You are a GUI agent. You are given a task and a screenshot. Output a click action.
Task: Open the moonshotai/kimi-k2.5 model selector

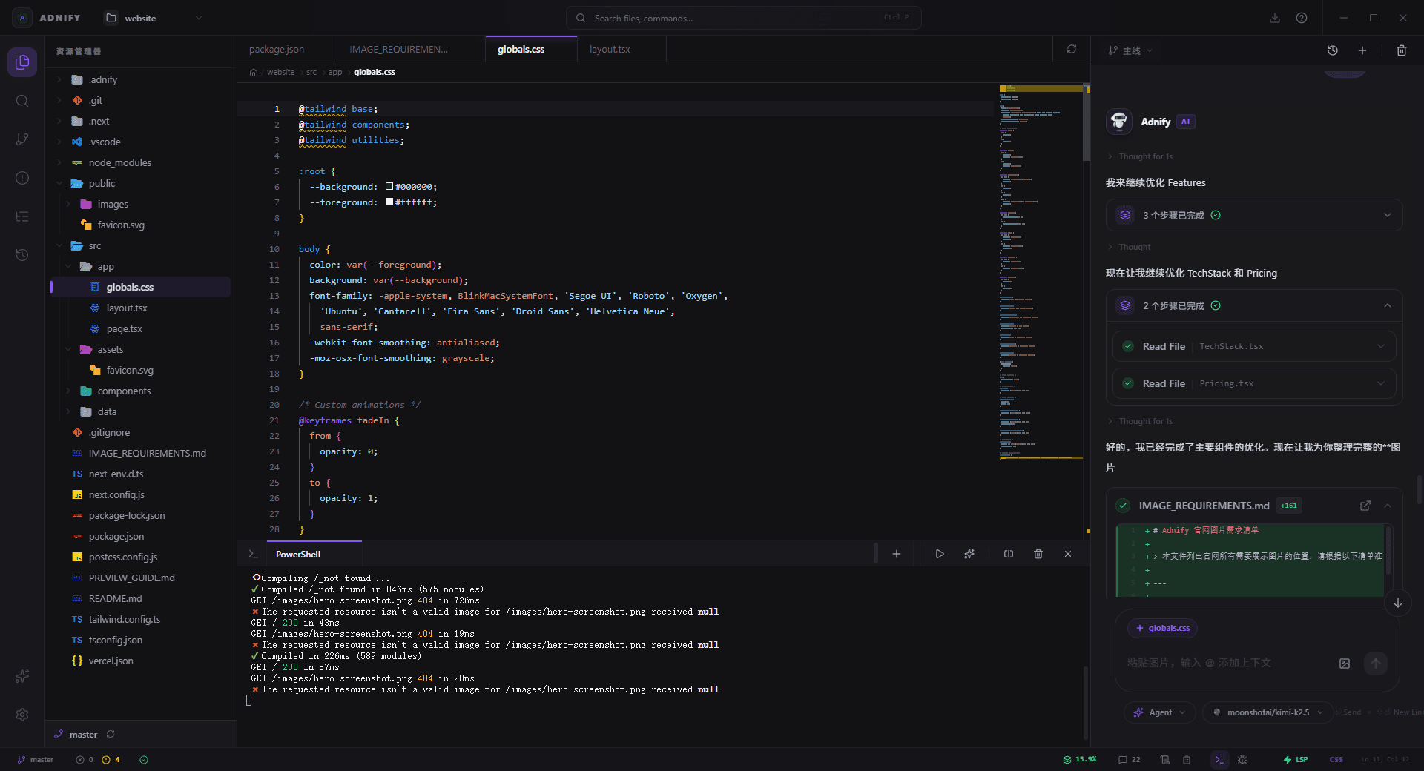coord(1268,712)
